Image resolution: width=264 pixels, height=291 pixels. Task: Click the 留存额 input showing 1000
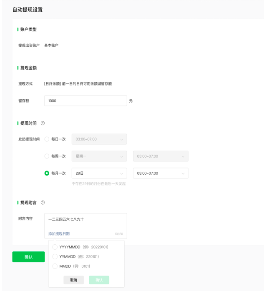pos(85,101)
